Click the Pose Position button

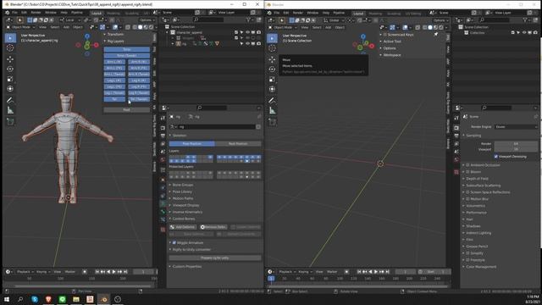tap(192, 143)
